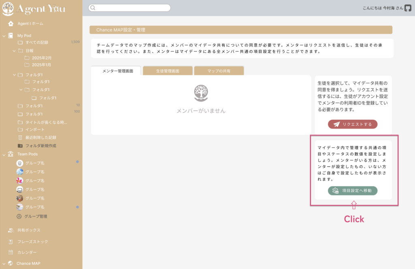415x269 pixels.
Task: Click the 項目設定へ移動 button
Action: (x=353, y=191)
